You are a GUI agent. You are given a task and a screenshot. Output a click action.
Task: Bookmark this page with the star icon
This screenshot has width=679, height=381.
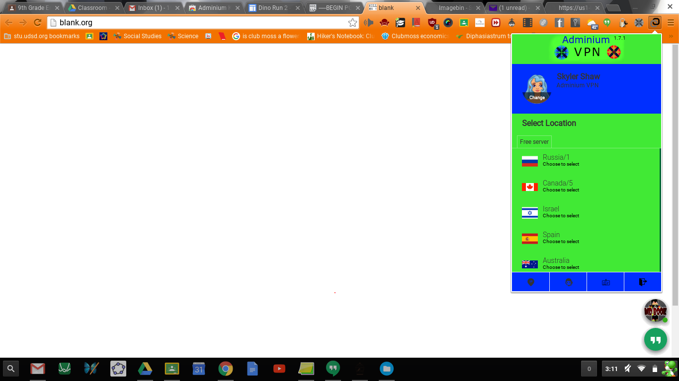point(352,22)
